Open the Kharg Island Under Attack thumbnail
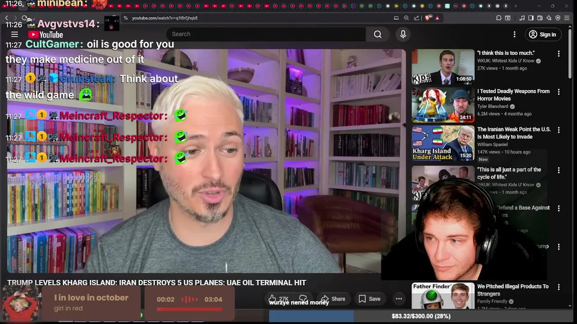The width and height of the screenshot is (577, 324). pos(443,144)
